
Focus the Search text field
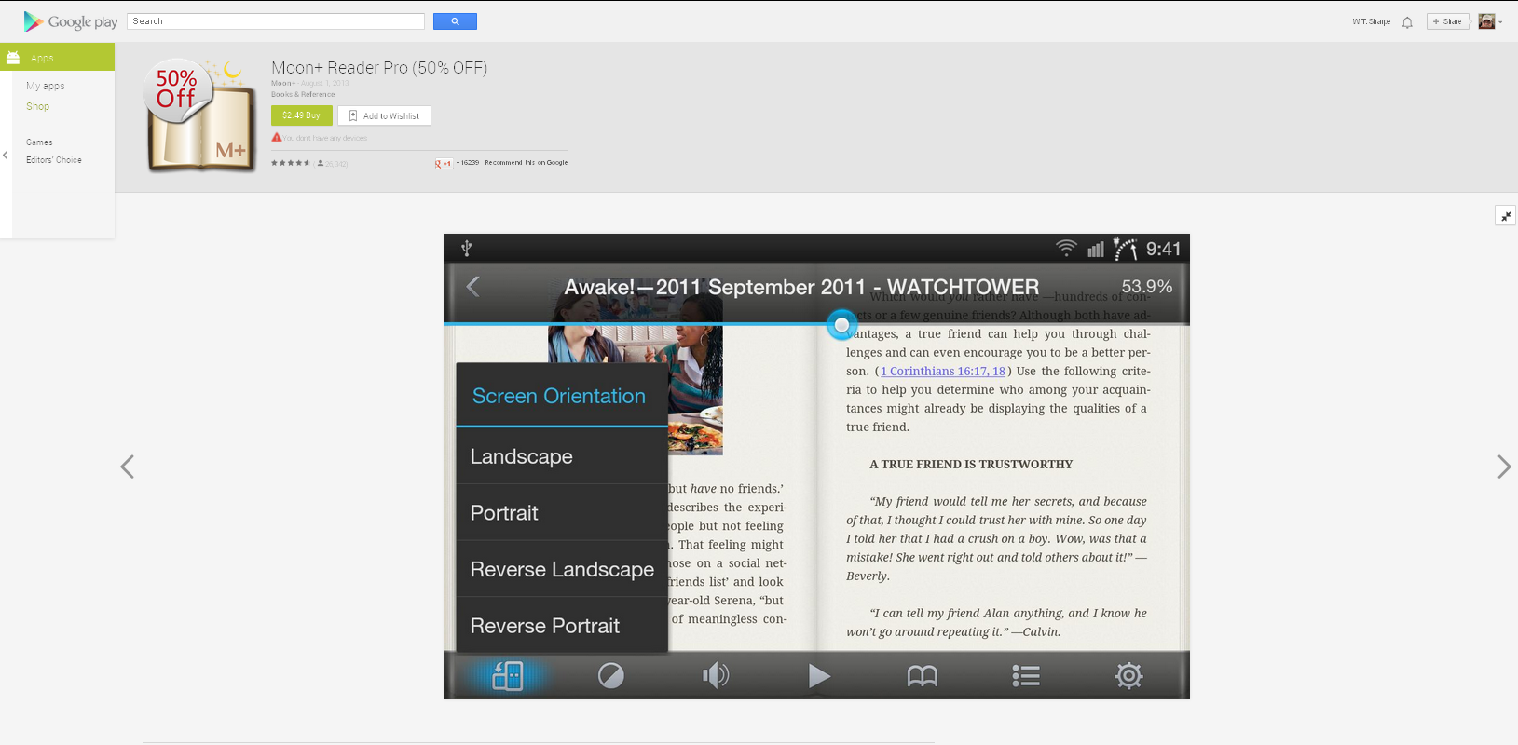[x=276, y=21]
